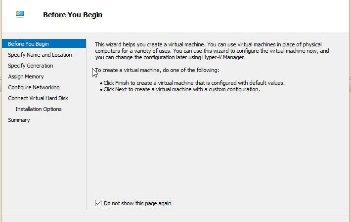Go to the Summary step
Viewport: 351px width, 222px height.
pos(19,120)
